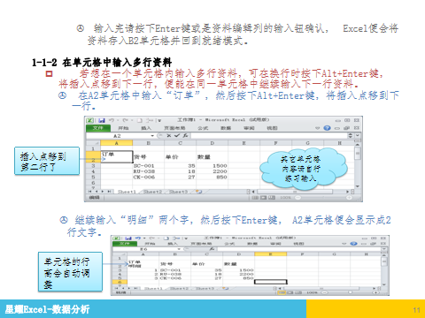Switch to the 开始 tab in the A2 Excel window
425x318 pixels.
pyautogui.click(x=123, y=128)
